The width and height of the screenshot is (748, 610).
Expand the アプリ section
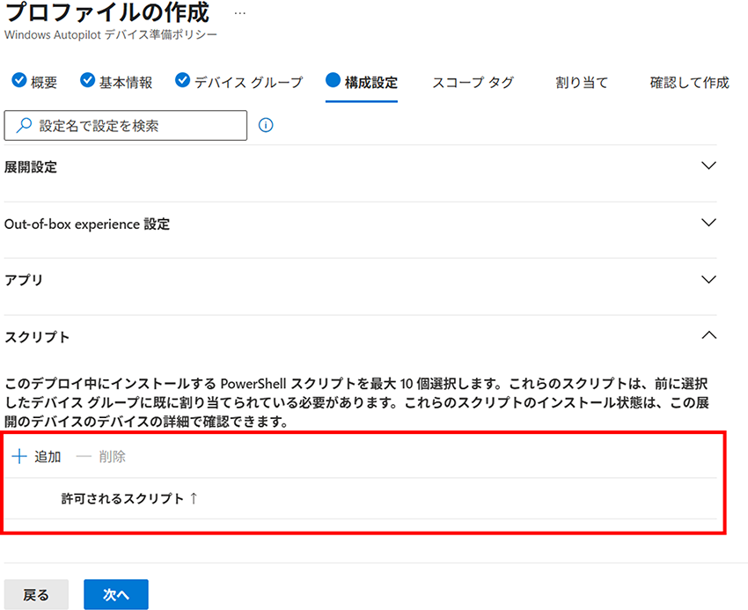pos(709,279)
